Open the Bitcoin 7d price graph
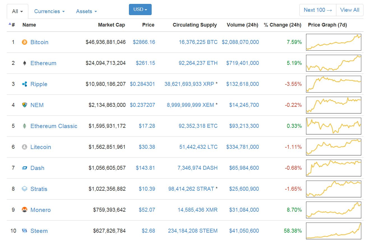 pos(334,42)
